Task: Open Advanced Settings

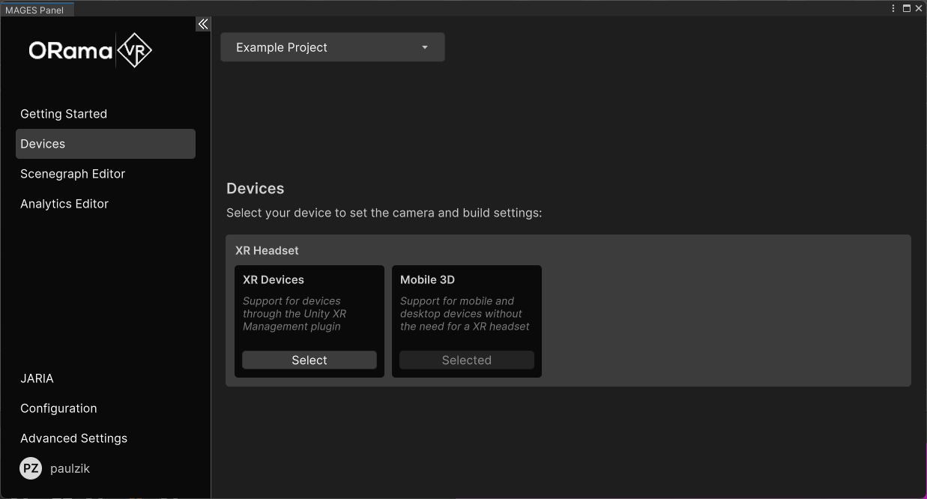Action: pos(73,438)
